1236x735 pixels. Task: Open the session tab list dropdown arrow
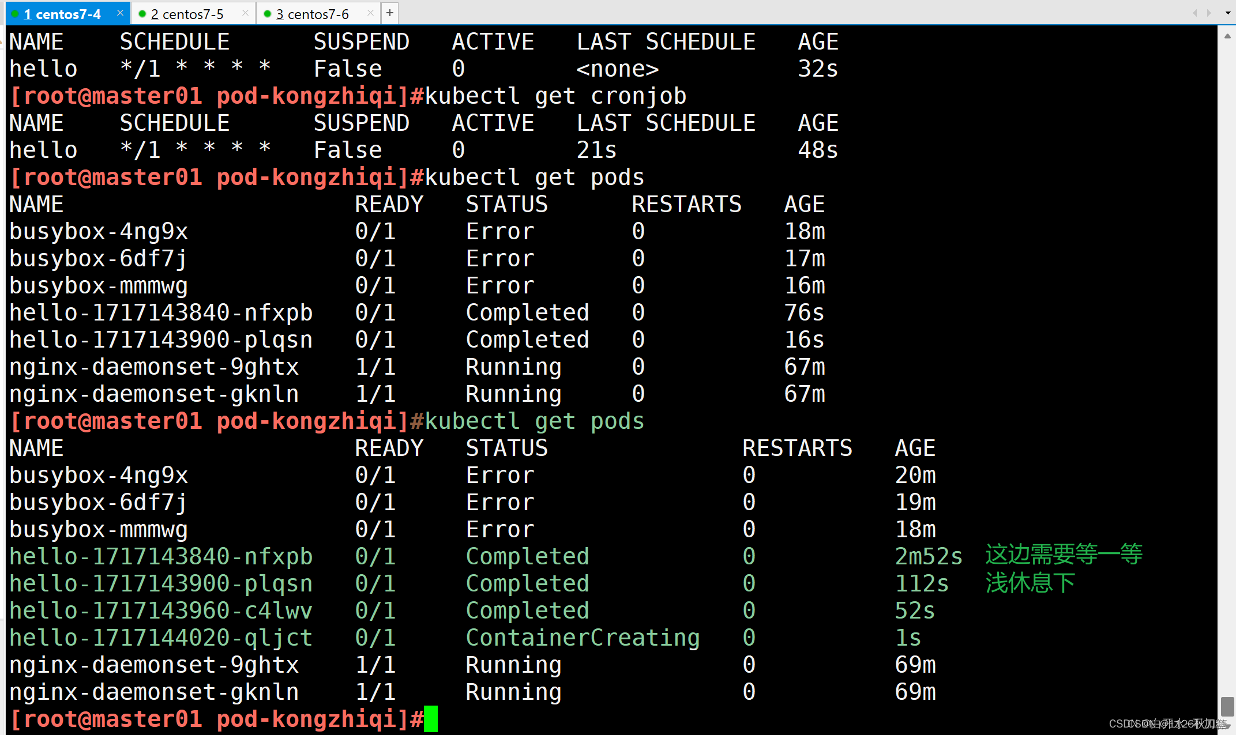tap(1227, 13)
